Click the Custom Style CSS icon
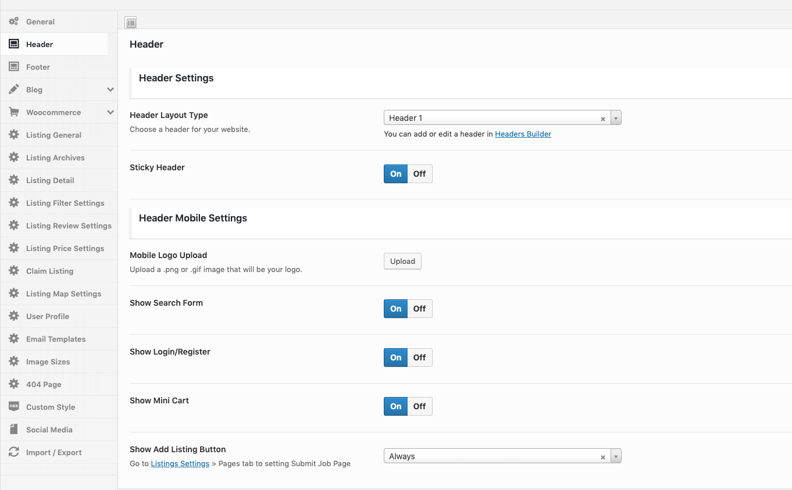The height and width of the screenshot is (490, 792). (14, 407)
